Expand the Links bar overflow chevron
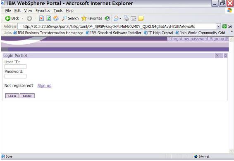 [232, 31]
